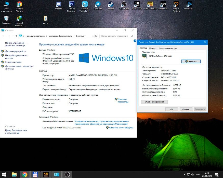The image size is (223, 178).
Task: Open the volume control in tray
Action: click(193, 174)
